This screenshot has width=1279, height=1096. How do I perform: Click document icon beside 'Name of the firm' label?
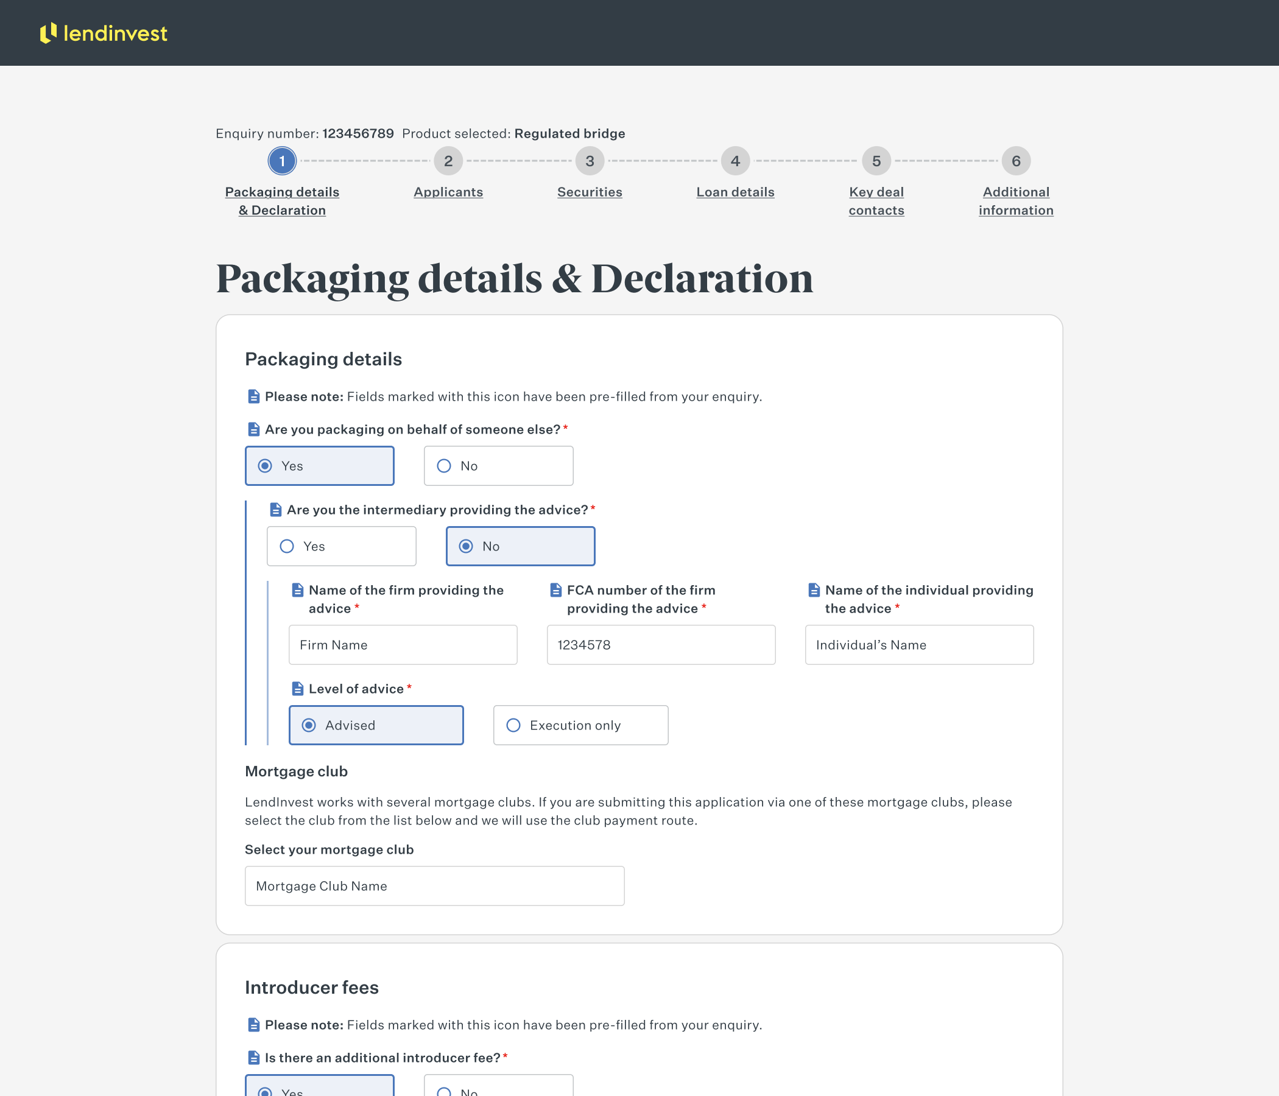pos(298,590)
